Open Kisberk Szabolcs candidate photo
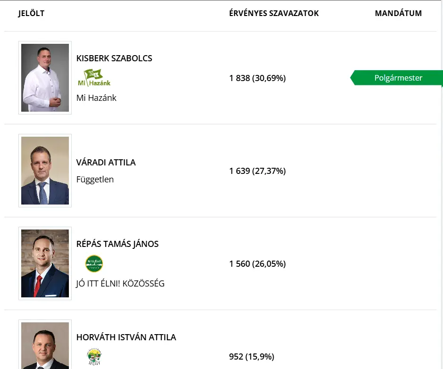The image size is (443, 369). click(x=45, y=78)
